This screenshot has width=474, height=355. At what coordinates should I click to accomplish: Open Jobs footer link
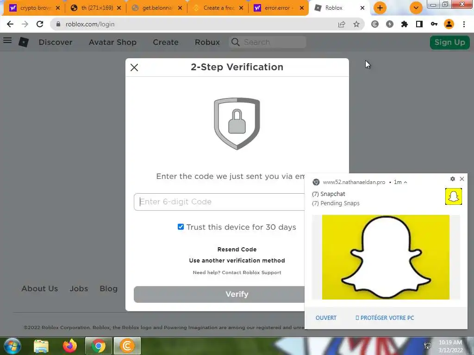79,288
